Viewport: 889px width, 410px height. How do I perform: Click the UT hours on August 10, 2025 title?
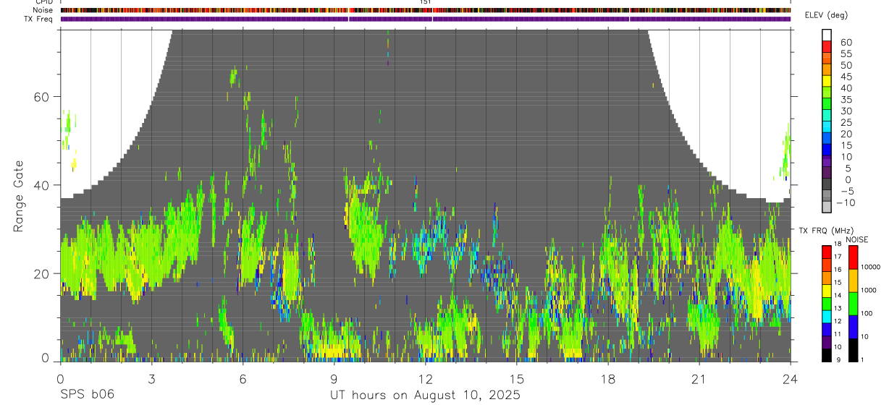click(425, 395)
